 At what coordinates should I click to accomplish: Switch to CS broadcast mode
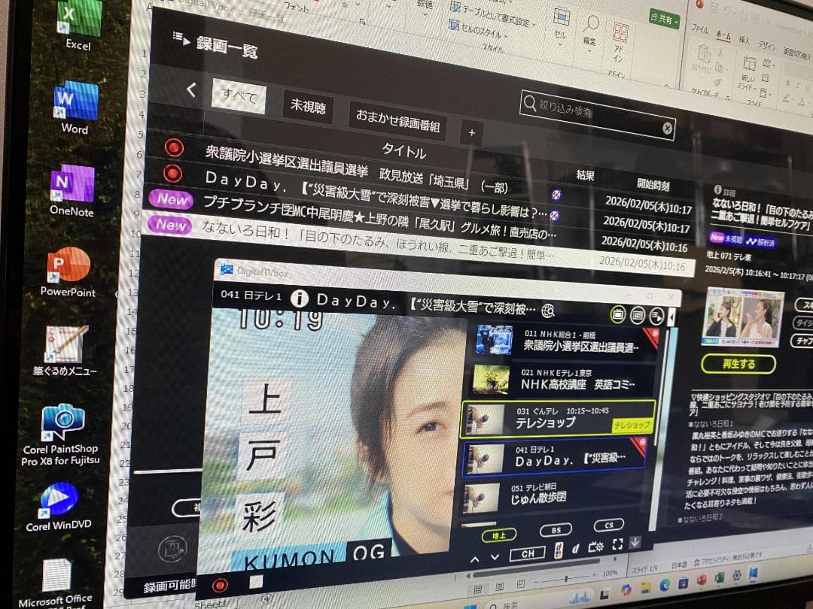click(610, 524)
